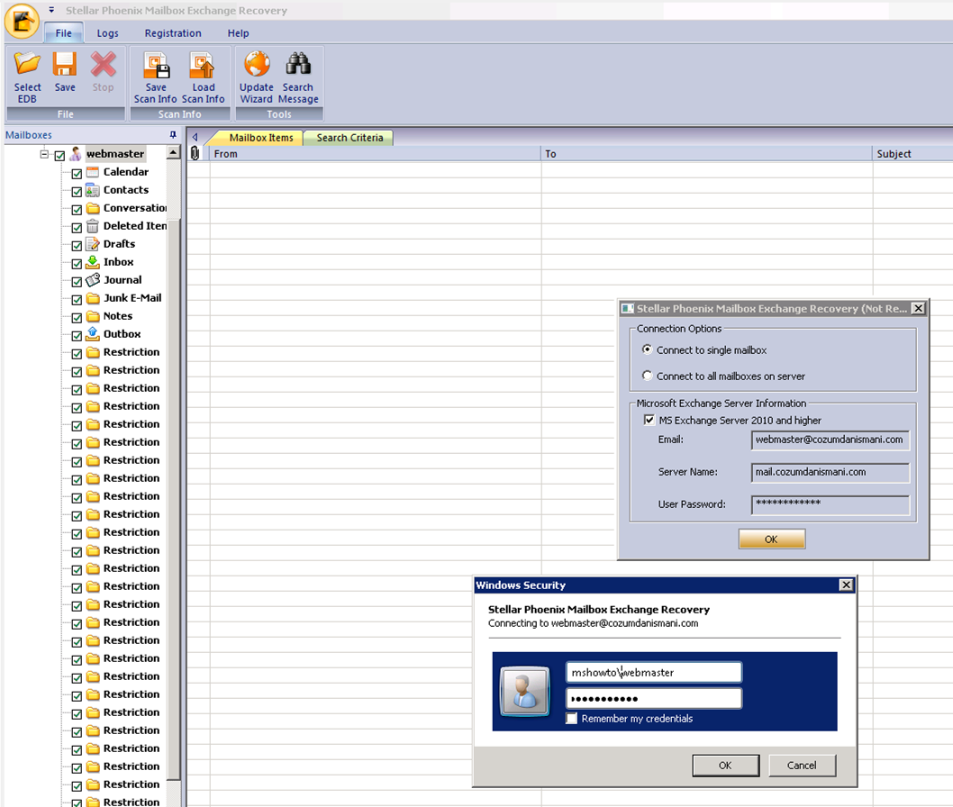Uncheck the Inbox folder checkbox

coord(77,264)
